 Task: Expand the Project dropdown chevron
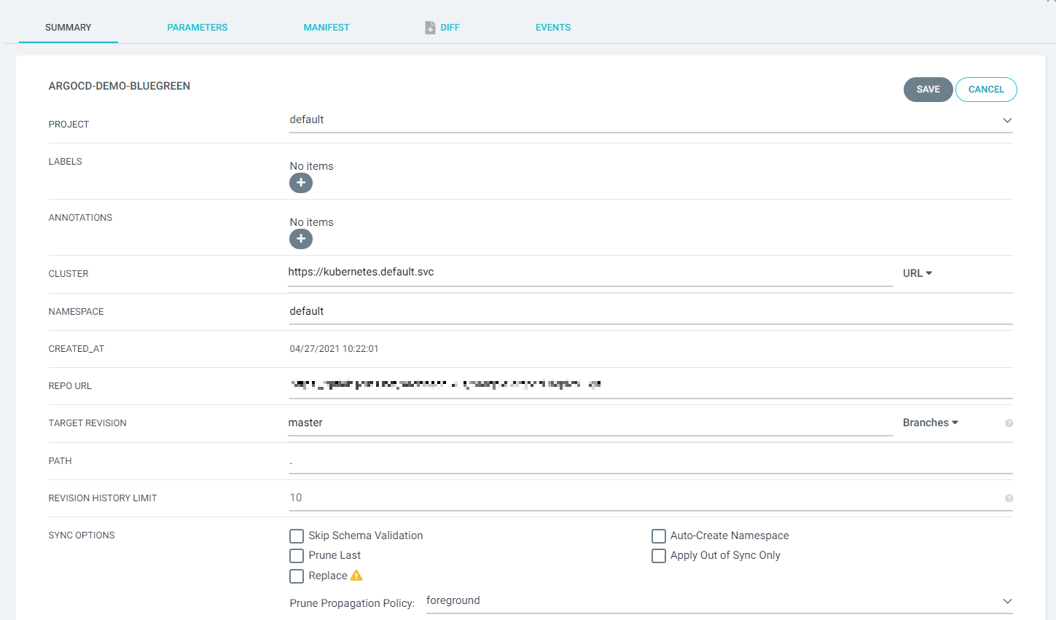pyautogui.click(x=1007, y=120)
